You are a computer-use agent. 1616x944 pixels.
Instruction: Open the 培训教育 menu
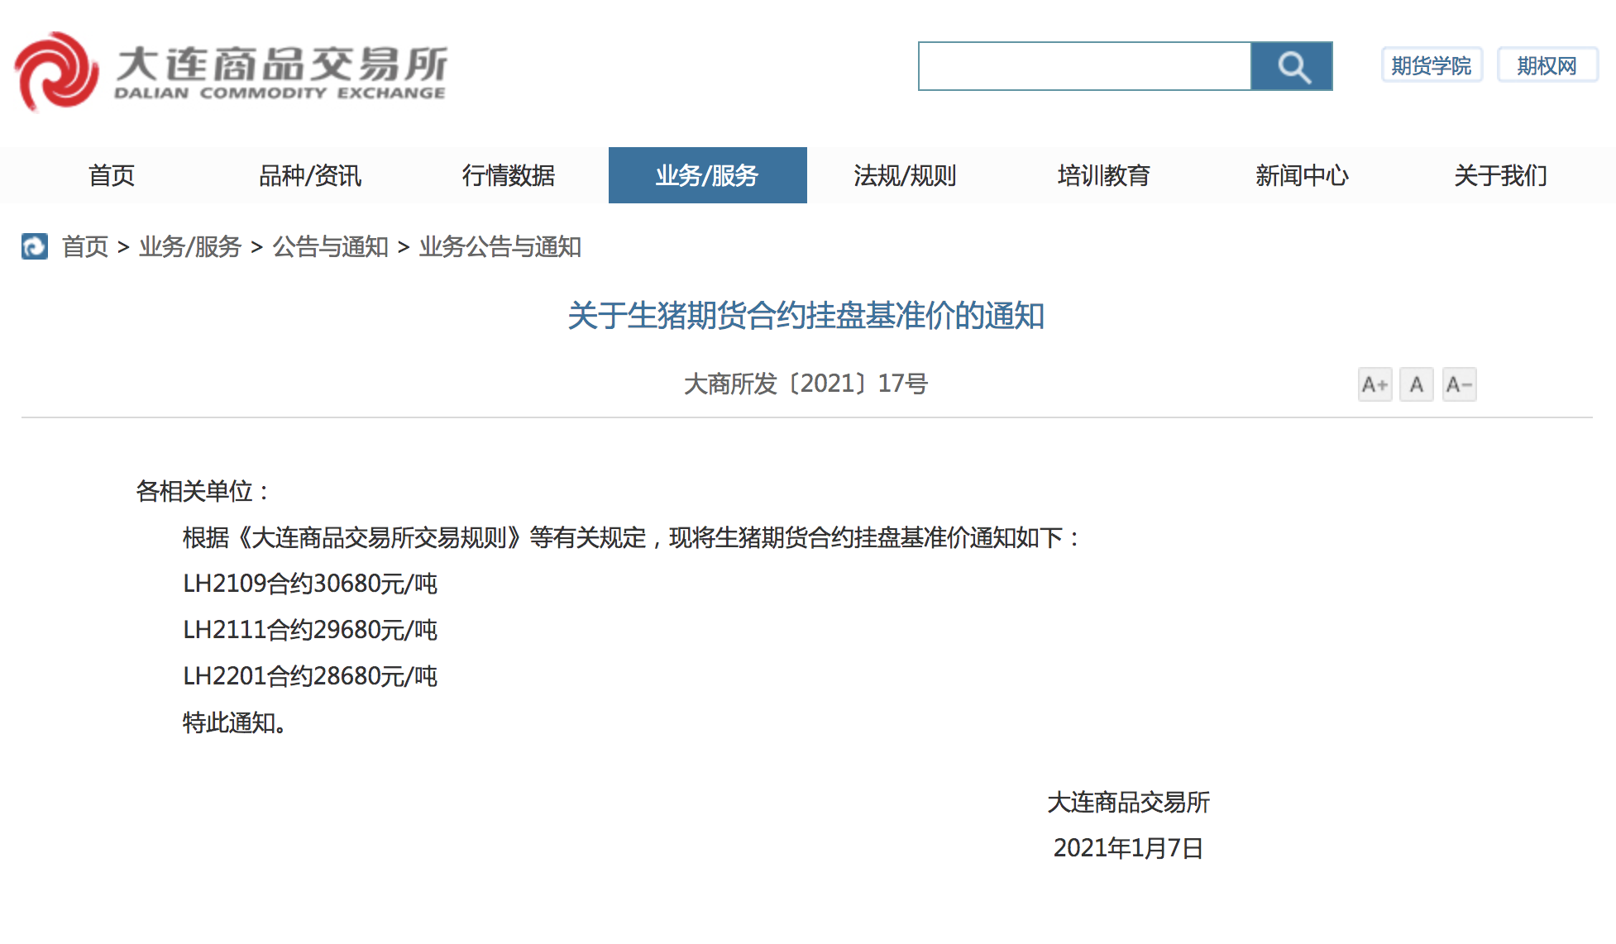tap(1104, 175)
